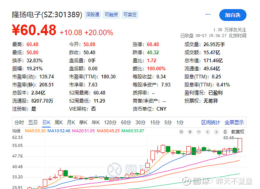
Task: Switch to 5分 chart tab
Action: click(x=168, y=122)
